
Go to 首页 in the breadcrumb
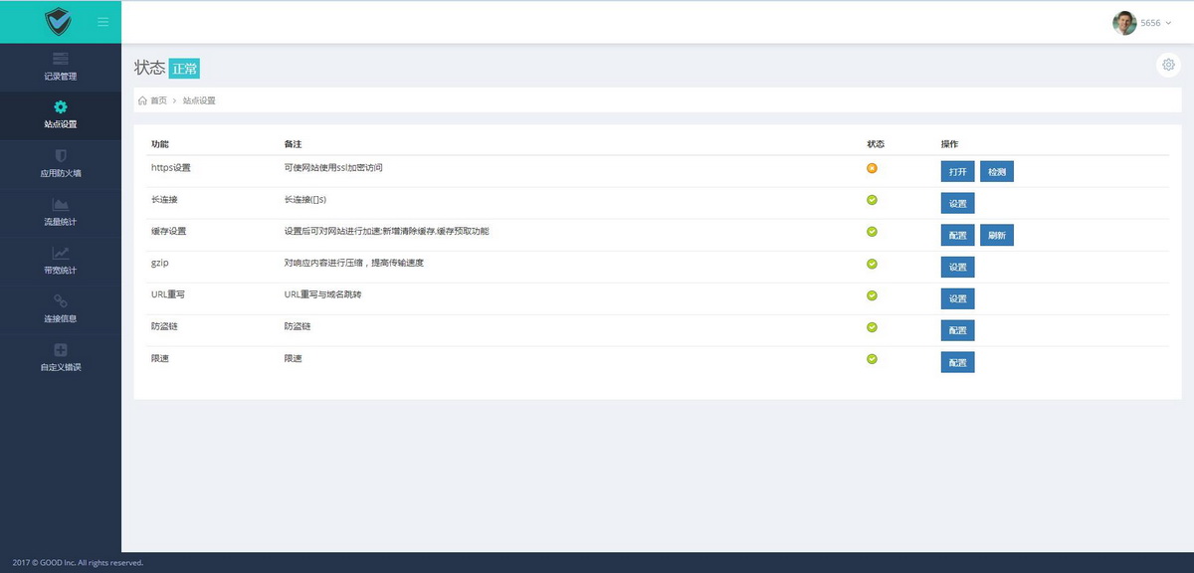point(153,100)
